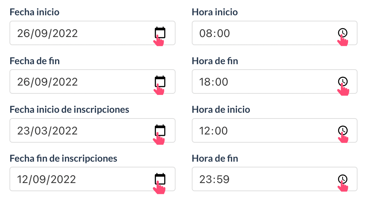
Task: Click the Hora de inicio label
Action: [221, 110]
